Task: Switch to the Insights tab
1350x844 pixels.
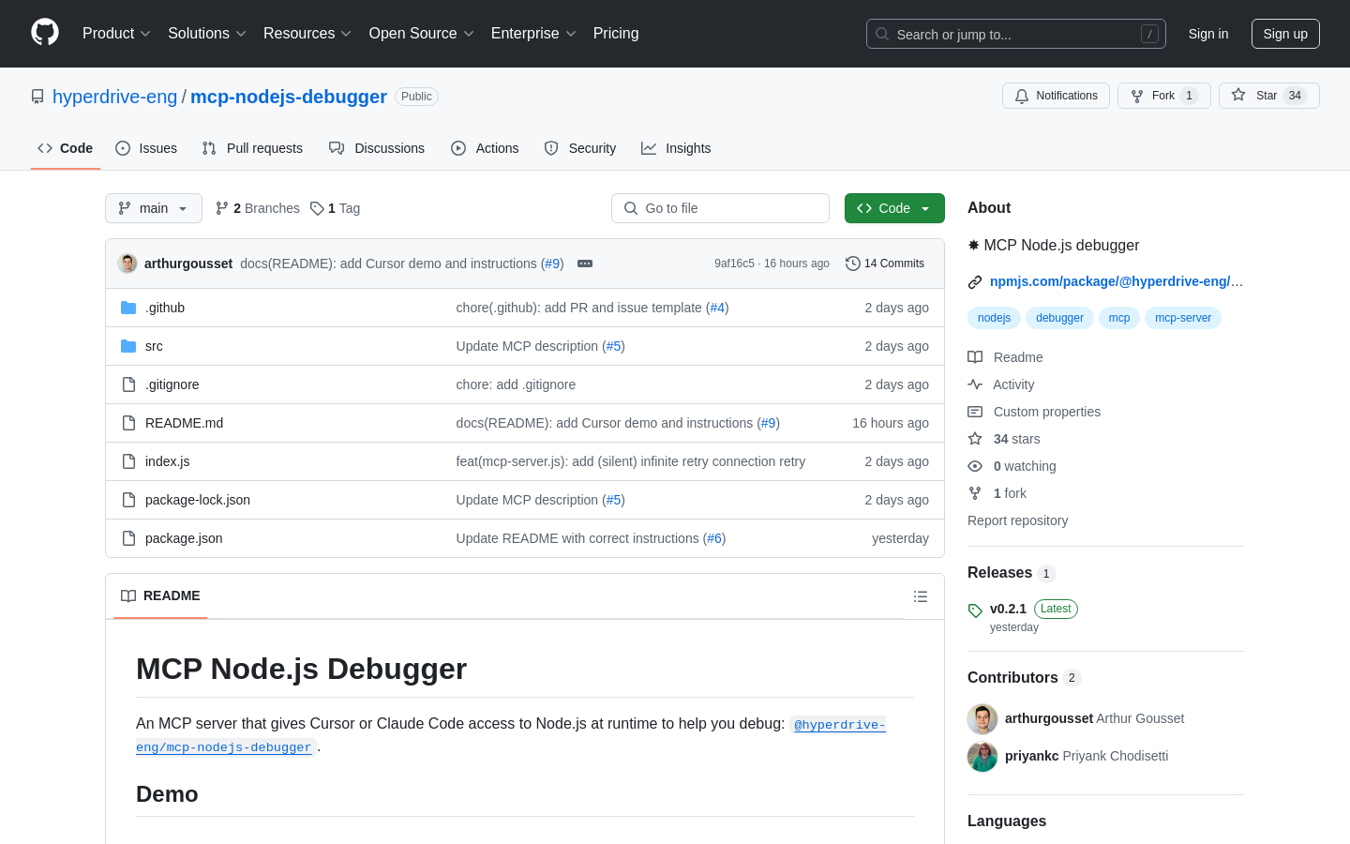Action: [x=676, y=148]
